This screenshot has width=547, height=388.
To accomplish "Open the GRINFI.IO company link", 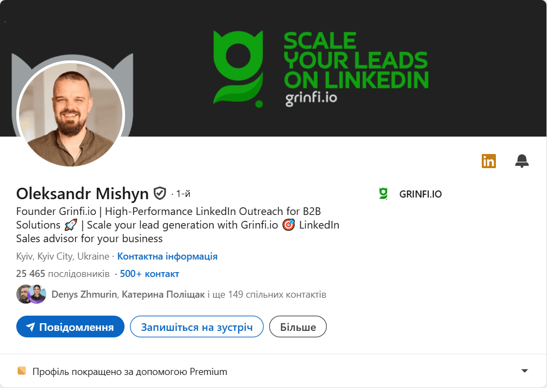I will click(x=420, y=194).
